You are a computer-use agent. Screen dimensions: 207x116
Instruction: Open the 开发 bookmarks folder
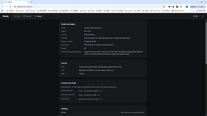pos(145,11)
